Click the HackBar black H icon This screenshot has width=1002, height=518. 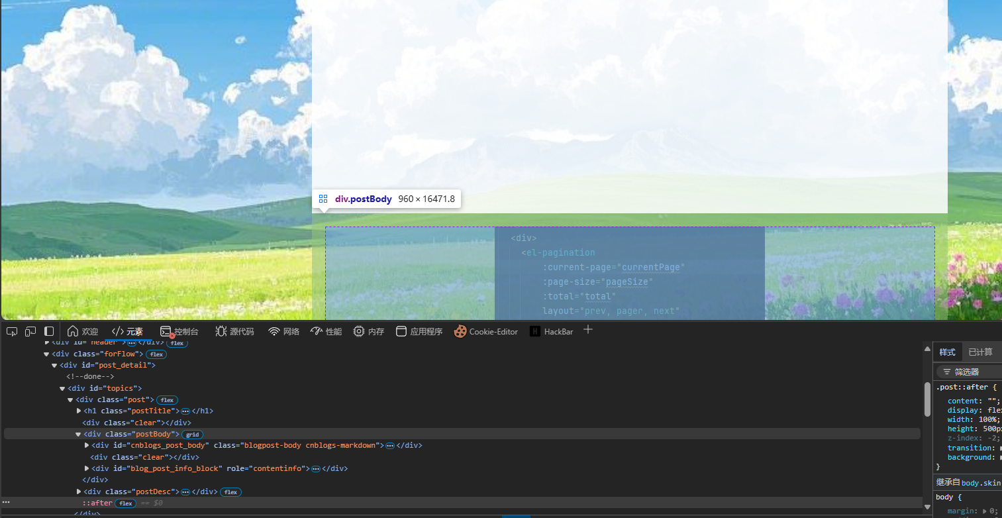click(535, 331)
